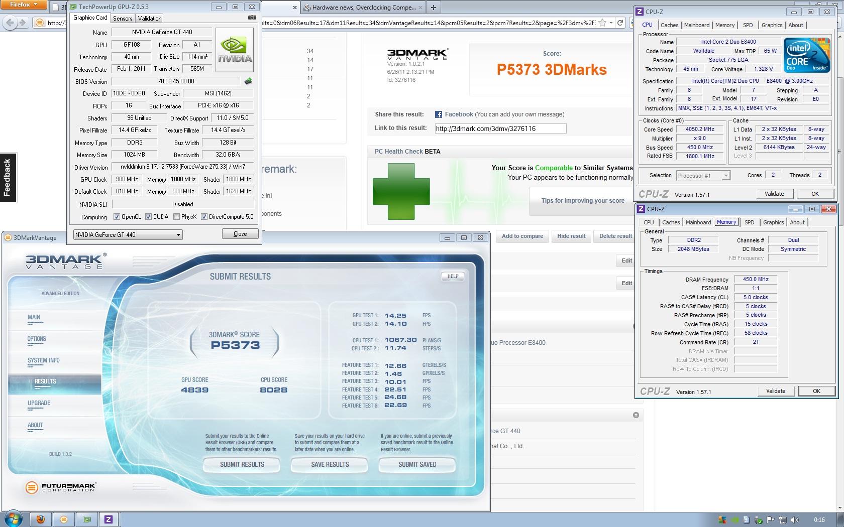Click the GPU-Z screenshot camera icon

(x=252, y=18)
